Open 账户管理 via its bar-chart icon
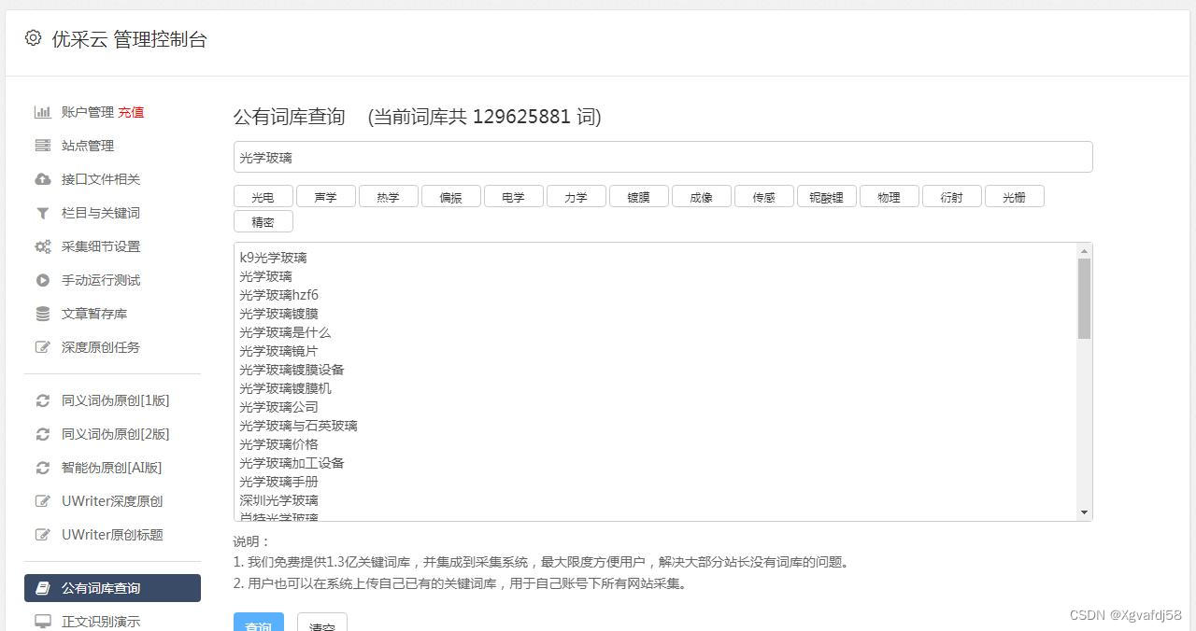 point(42,112)
